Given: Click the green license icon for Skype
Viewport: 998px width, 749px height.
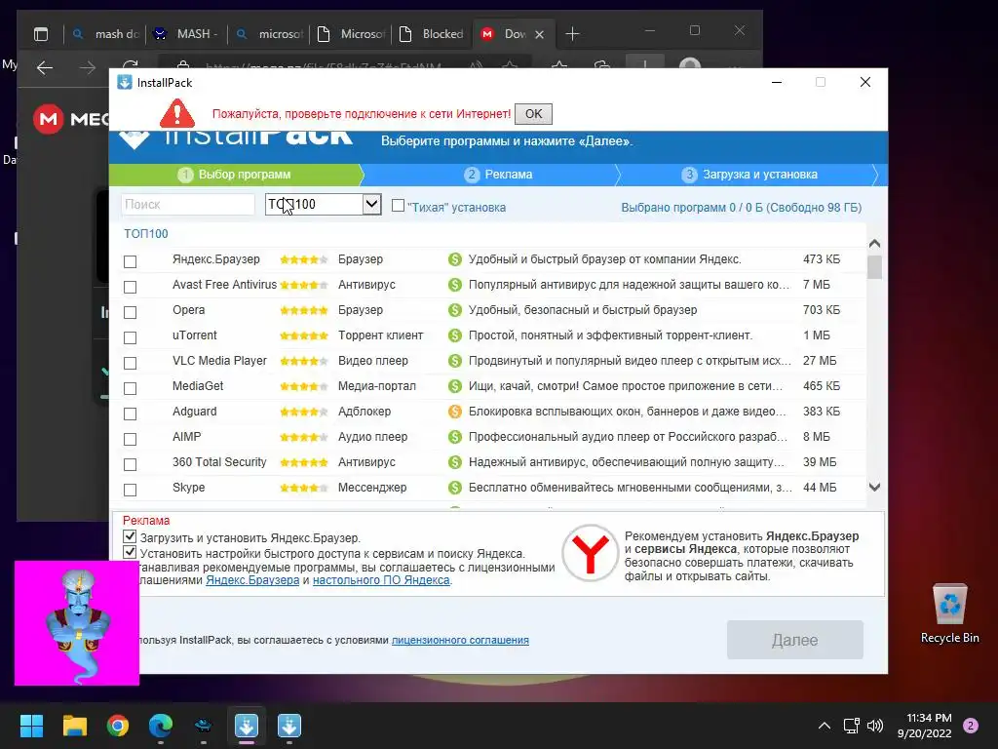Looking at the screenshot, I should (454, 488).
